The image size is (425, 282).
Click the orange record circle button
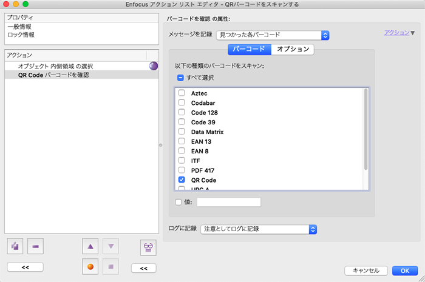tap(90, 267)
